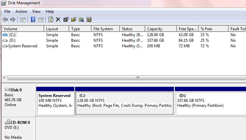Click the Back arrow toolbar icon
The height and width of the screenshot is (140, 246).
click(x=5, y=20)
